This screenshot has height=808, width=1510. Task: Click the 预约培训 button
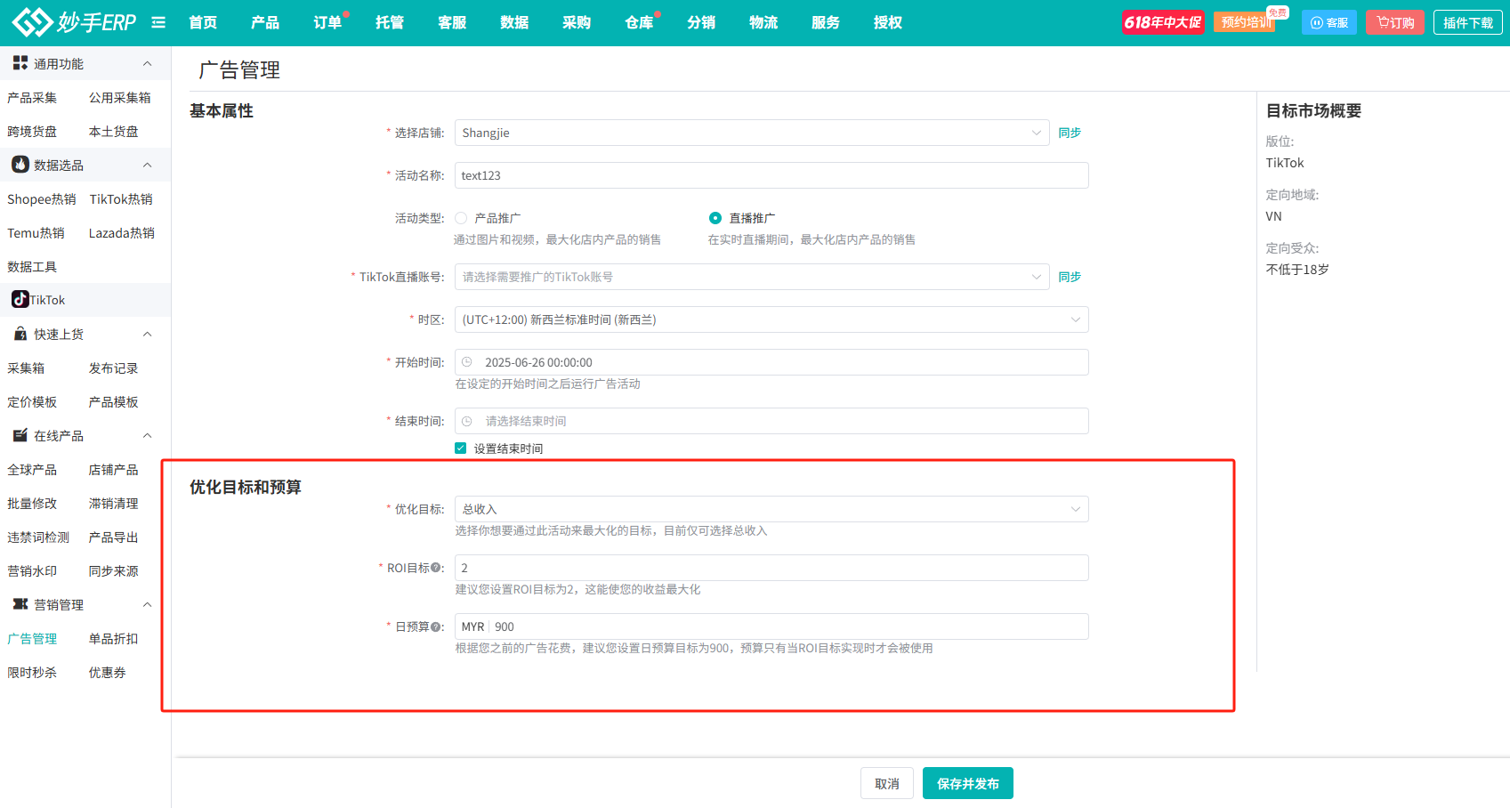pyautogui.click(x=1246, y=22)
